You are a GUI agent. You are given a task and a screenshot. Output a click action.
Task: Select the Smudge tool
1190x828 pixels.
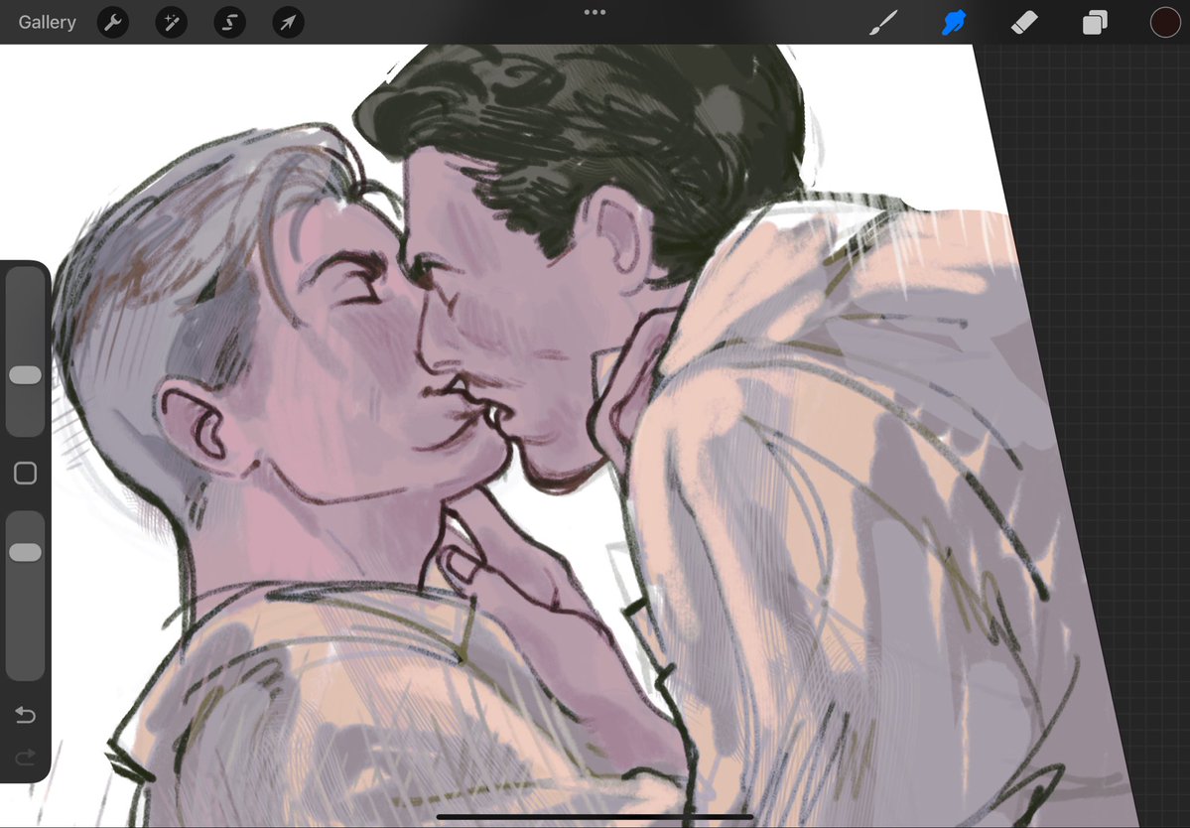tap(954, 23)
